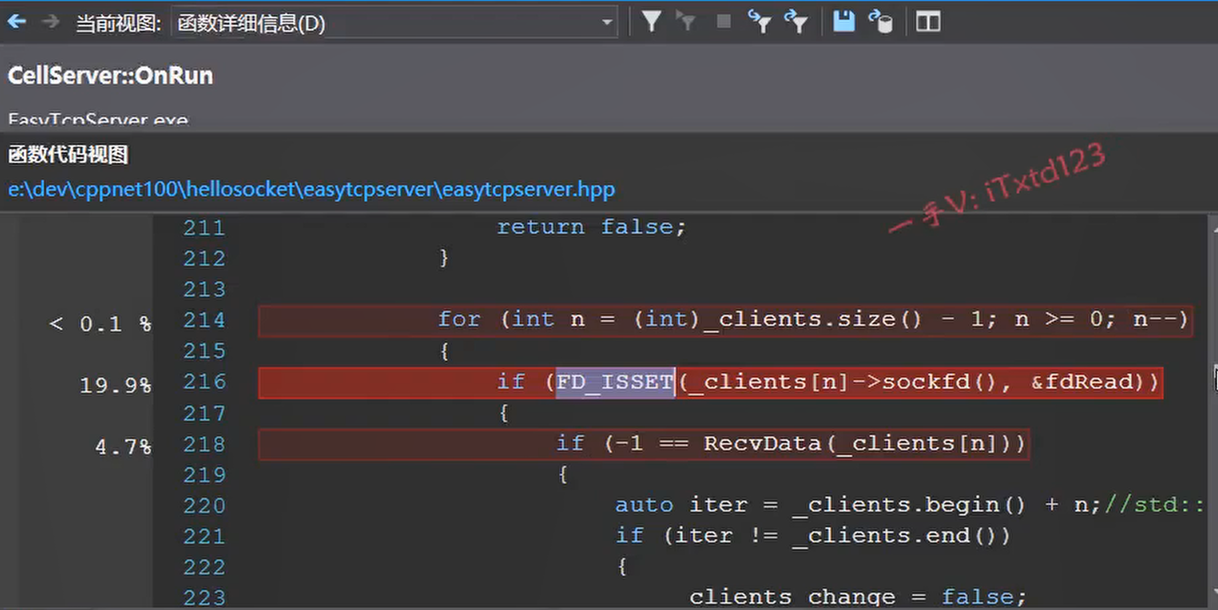
Task: Click the second funnel-with-arrow filter icon
Action: (796, 21)
